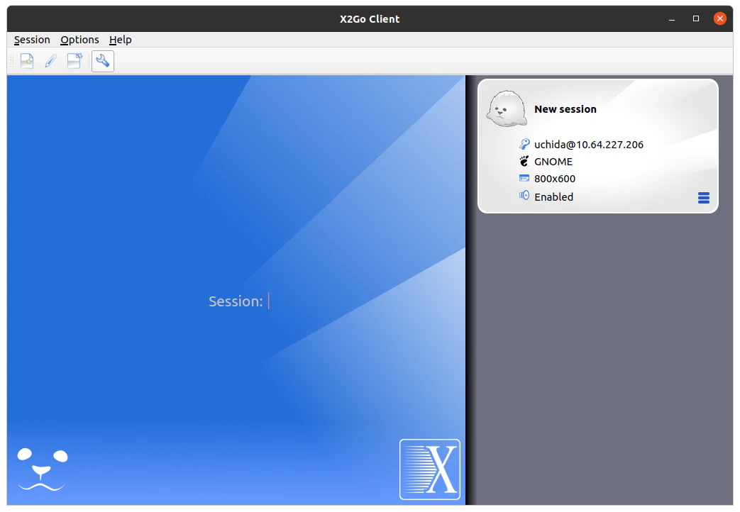Close the X2Go Client window
740x512 pixels.
pos(719,18)
